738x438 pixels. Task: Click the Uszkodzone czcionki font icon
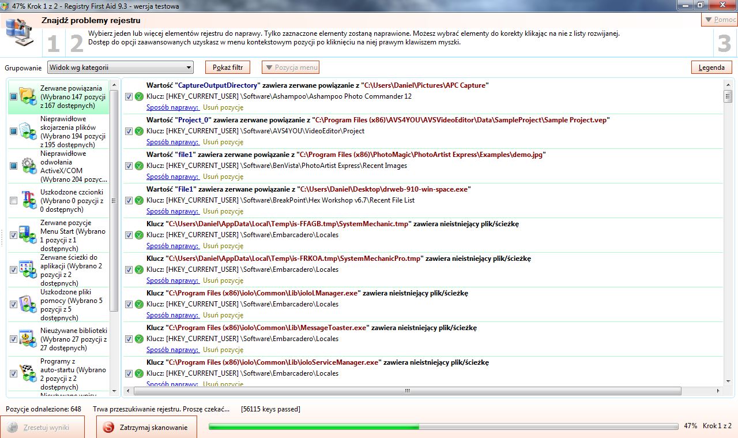(x=28, y=201)
